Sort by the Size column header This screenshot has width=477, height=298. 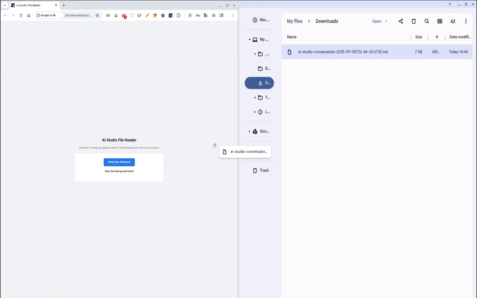point(418,37)
